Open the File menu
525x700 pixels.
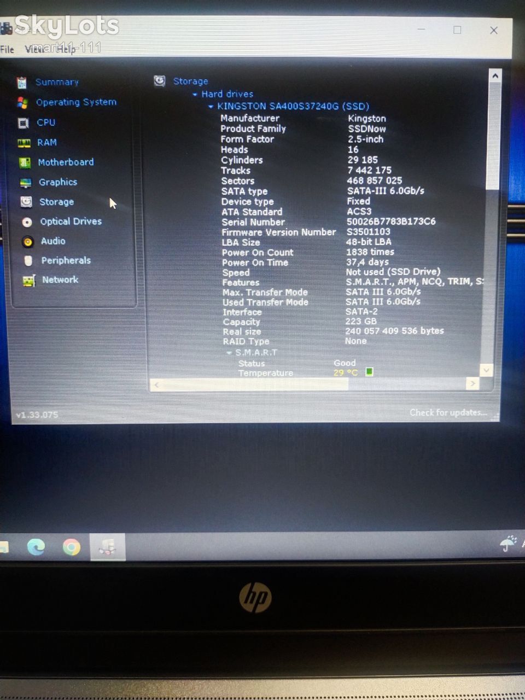pyautogui.click(x=7, y=49)
